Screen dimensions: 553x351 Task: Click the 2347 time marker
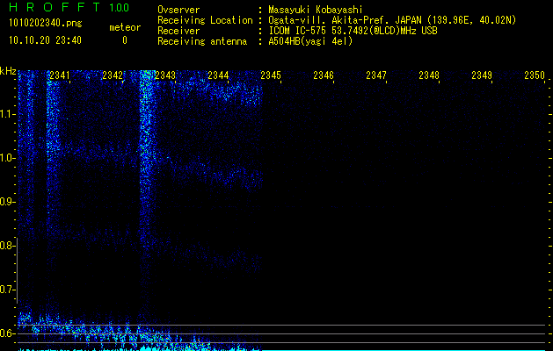coord(376,75)
